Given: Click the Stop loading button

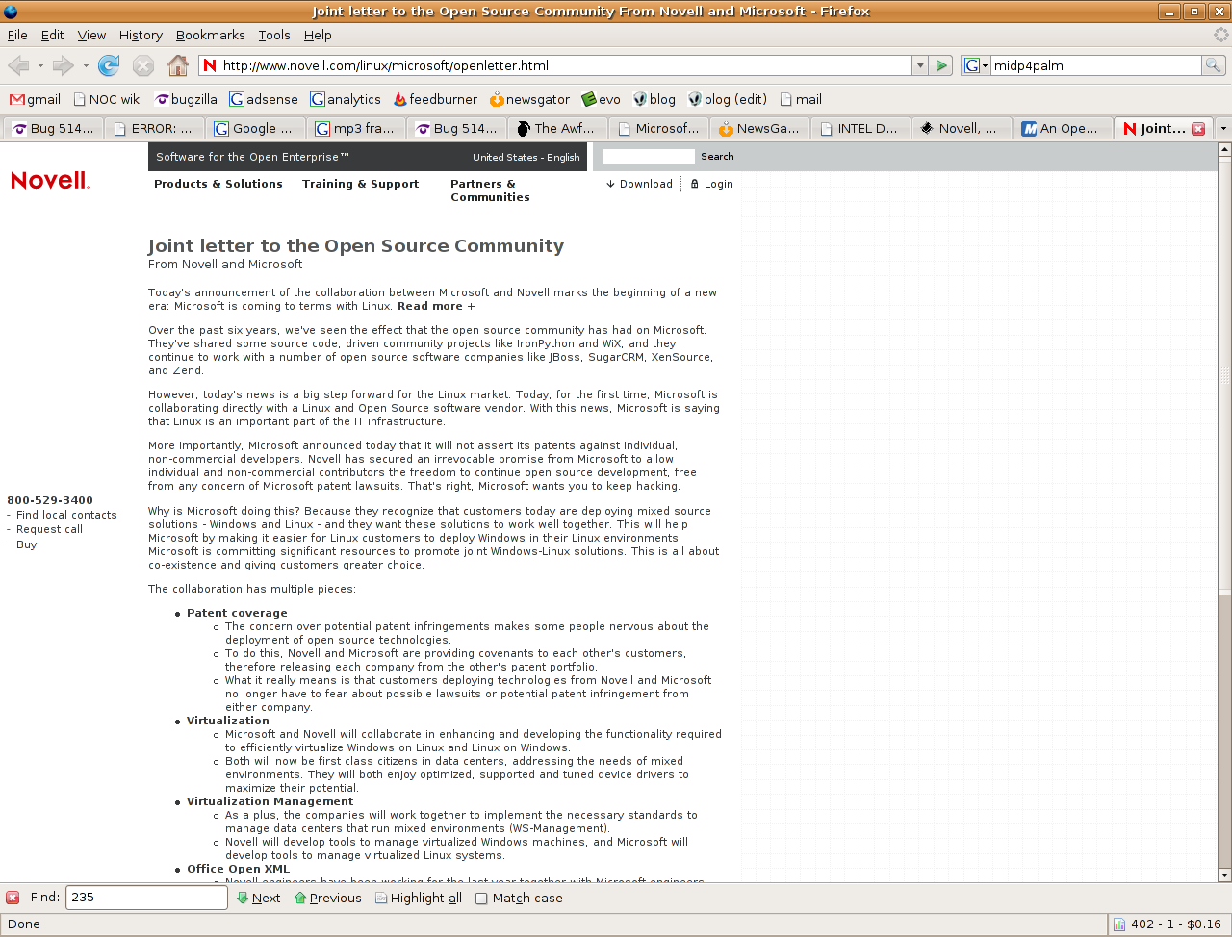Looking at the screenshot, I should click(143, 65).
